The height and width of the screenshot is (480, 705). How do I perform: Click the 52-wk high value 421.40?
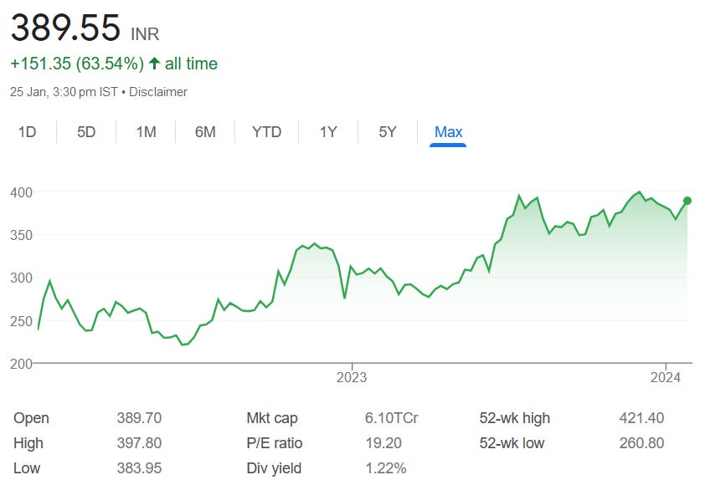coord(641,418)
